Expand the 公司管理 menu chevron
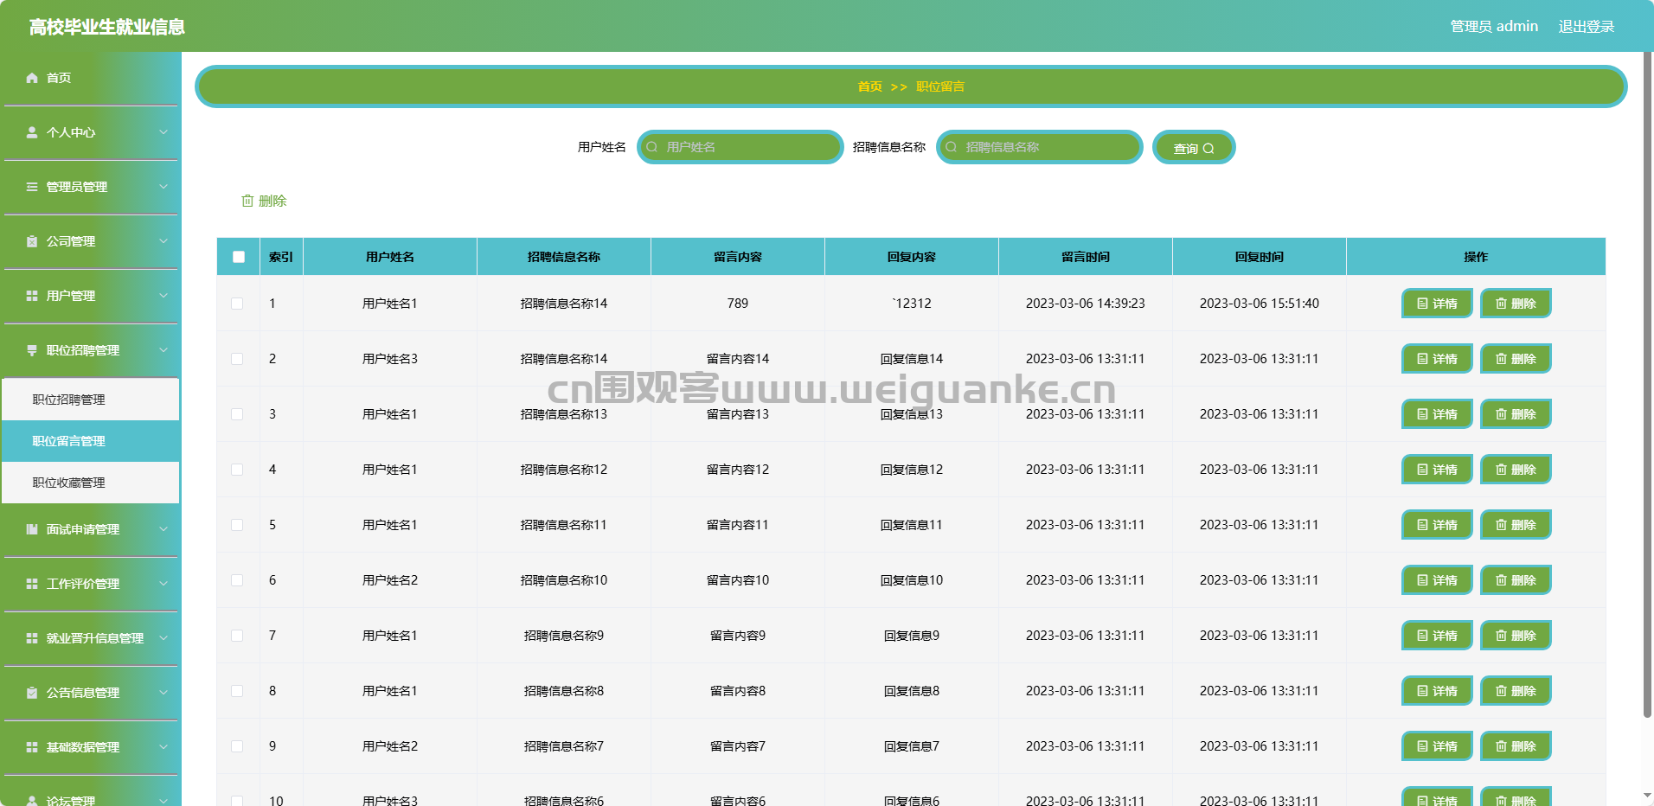 click(163, 241)
